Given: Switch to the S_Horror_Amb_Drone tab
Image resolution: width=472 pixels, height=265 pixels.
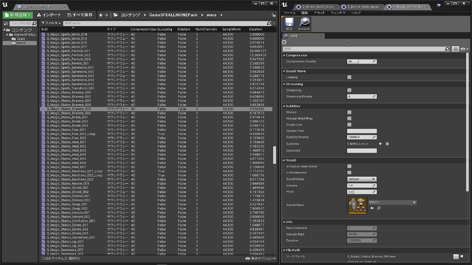Looking at the screenshot, I should pos(316,6).
